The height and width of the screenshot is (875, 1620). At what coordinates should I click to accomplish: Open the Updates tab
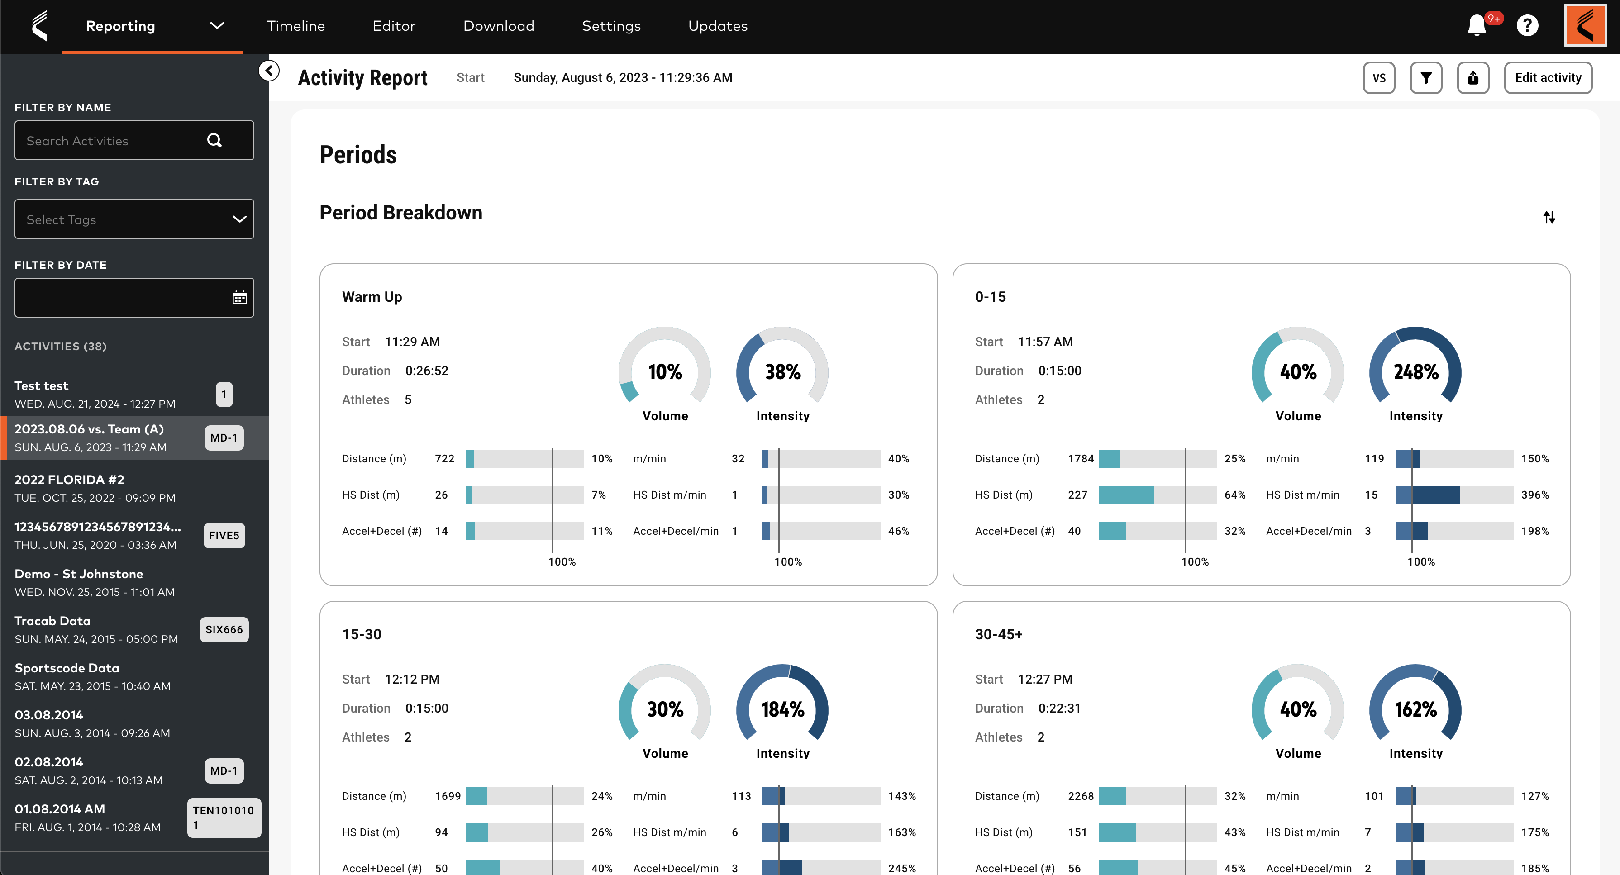718,26
